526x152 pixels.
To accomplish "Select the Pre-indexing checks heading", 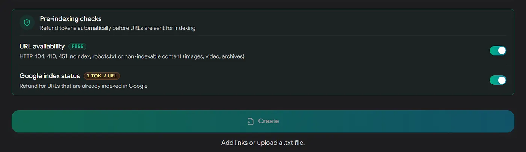I will tap(71, 19).
